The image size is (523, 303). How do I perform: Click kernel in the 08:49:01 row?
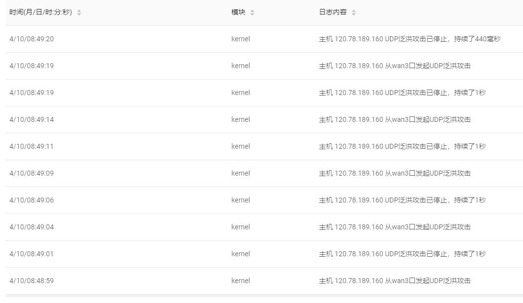(240, 254)
